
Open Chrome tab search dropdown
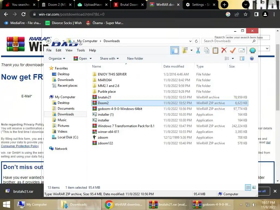pyautogui.click(x=246, y=5)
